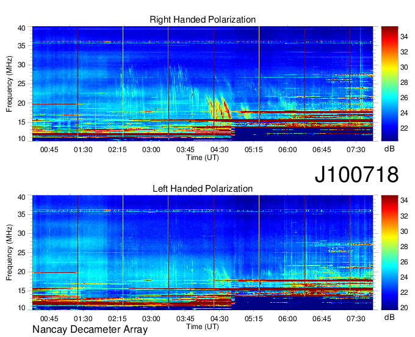This screenshot has height=337, width=415.
Task: Click the 07:30 time tick on Left Handed plot
Action: [356, 319]
